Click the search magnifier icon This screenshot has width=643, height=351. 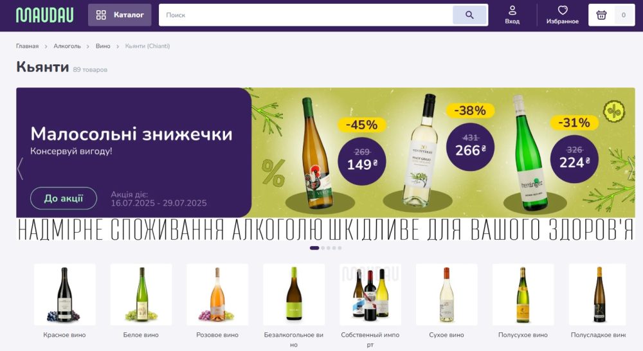click(x=469, y=15)
